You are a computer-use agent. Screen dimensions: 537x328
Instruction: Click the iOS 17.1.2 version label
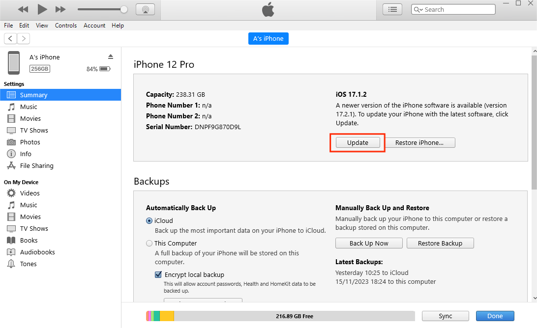coord(351,94)
